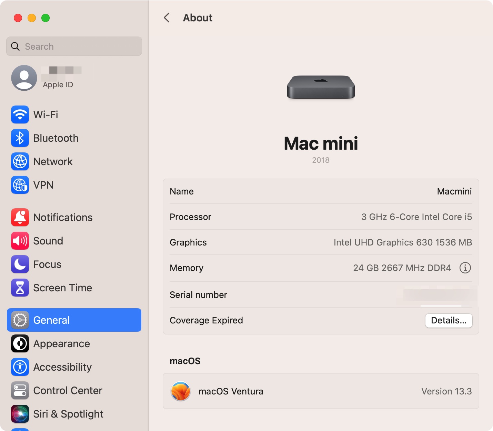Viewport: 493px width, 431px height.
Task: Click the Siri & Spotlight icon
Action: [x=20, y=414]
